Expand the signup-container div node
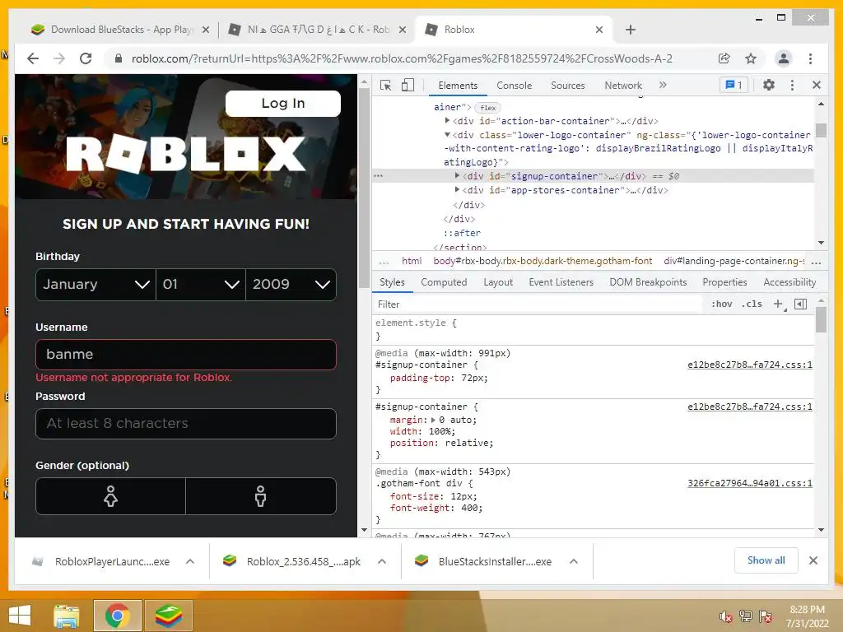 click(x=457, y=175)
